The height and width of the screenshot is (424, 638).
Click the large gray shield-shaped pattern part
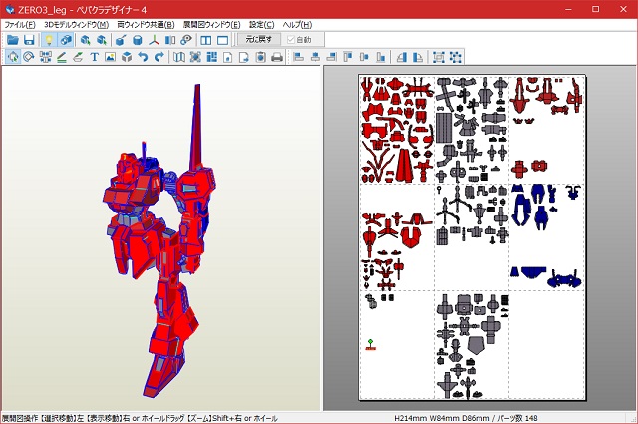477,345
